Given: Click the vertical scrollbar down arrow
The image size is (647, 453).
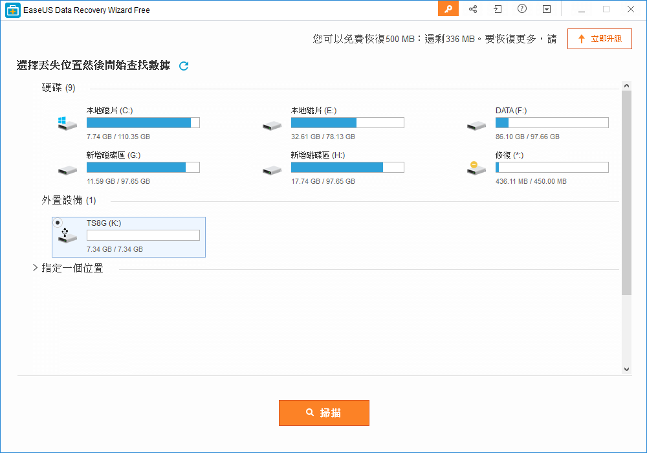Looking at the screenshot, I should pyautogui.click(x=626, y=368).
